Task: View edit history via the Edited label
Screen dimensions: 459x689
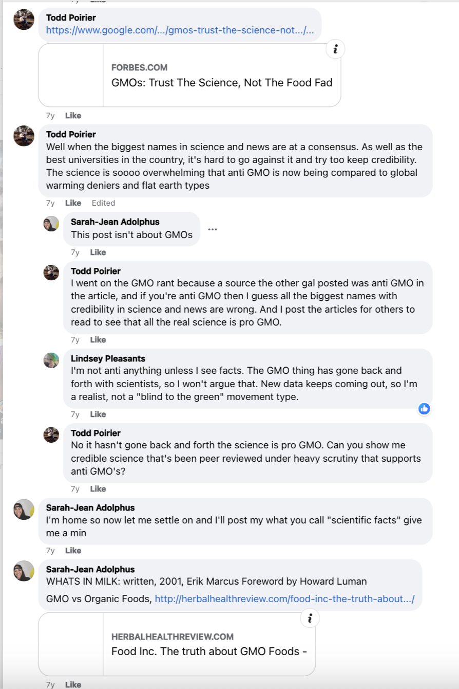Action: point(103,203)
